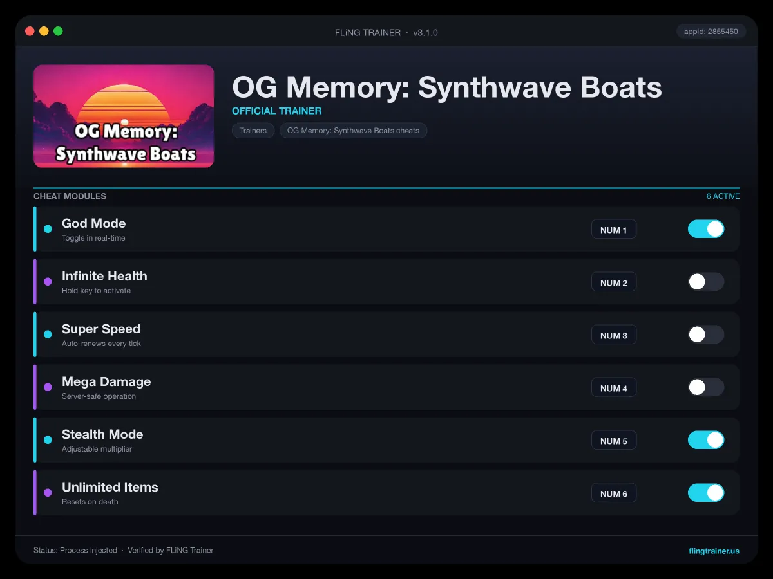Click the Stealth Mode status dot
773x579 pixels.
point(48,440)
